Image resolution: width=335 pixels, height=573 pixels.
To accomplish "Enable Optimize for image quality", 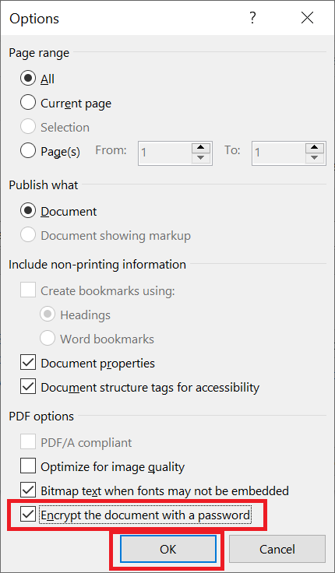I will (28, 466).
